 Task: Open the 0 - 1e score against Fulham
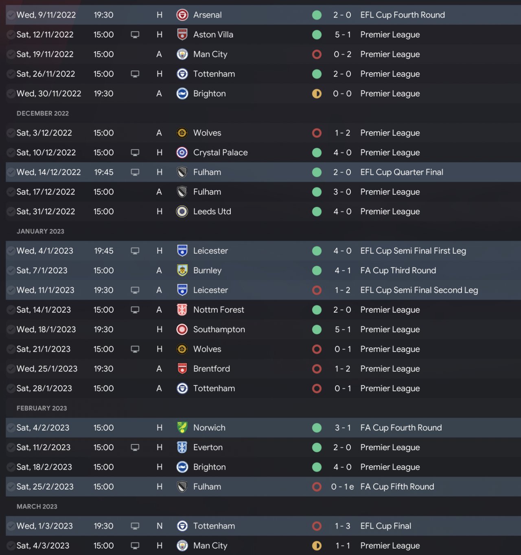tap(342, 487)
